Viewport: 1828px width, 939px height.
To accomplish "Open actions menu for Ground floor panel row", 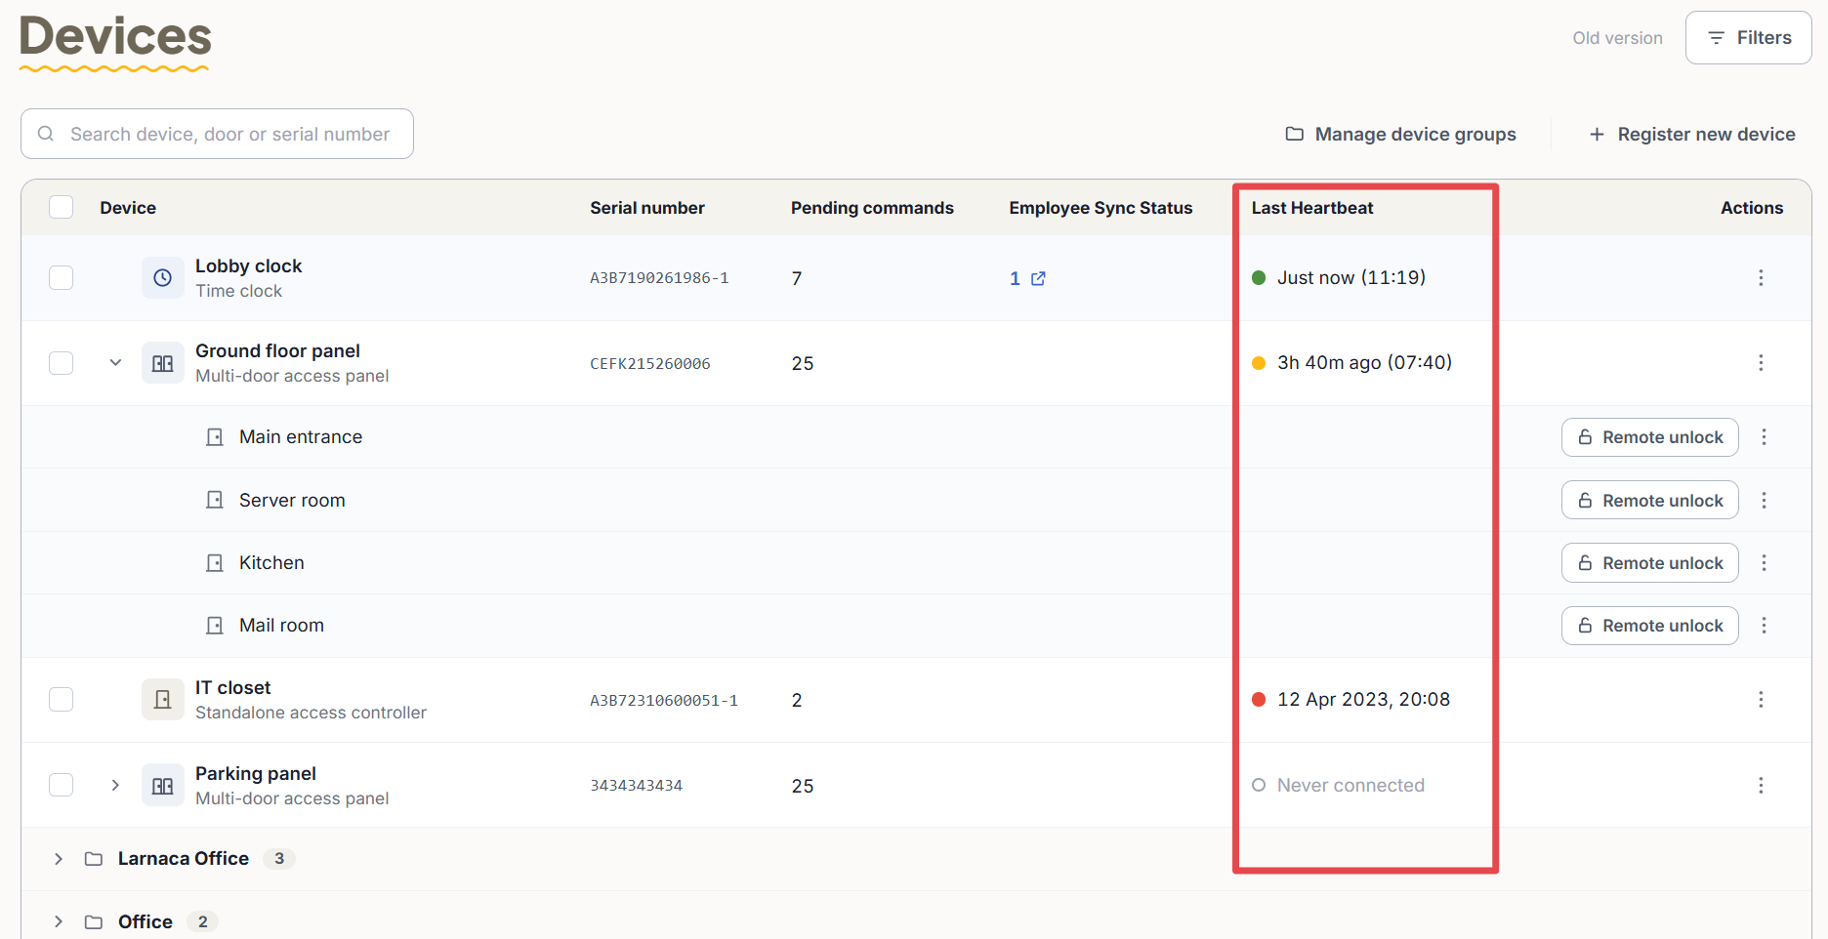I will tap(1761, 363).
